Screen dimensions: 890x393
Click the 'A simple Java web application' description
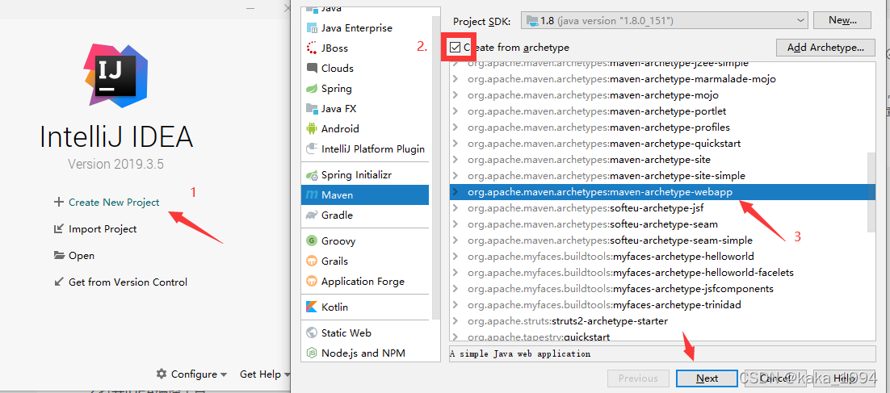(x=520, y=354)
